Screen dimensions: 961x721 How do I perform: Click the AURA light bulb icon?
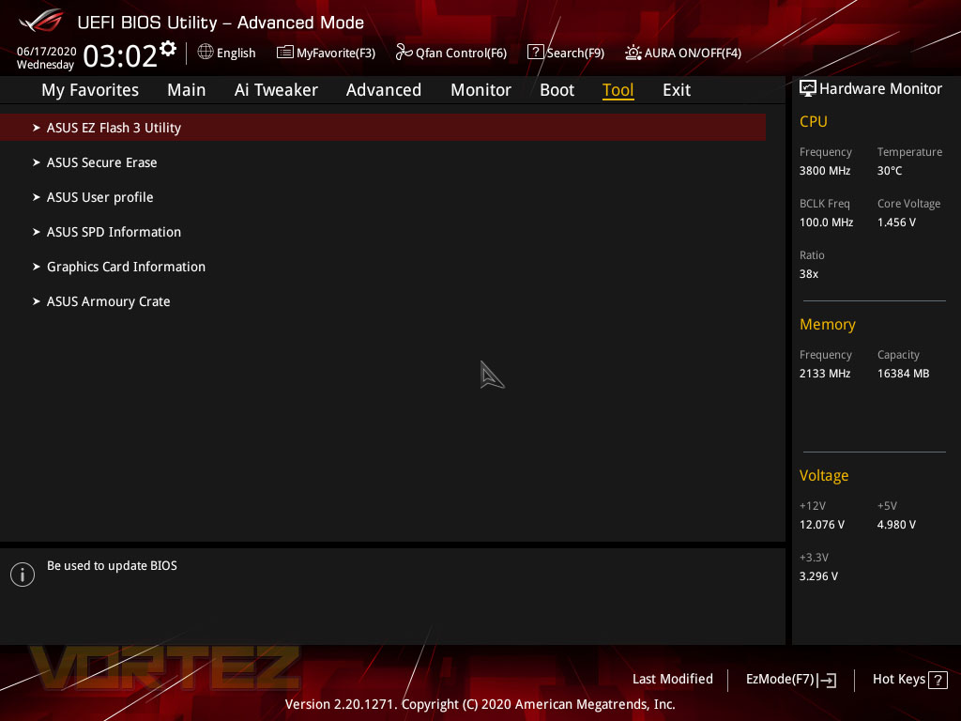coord(633,53)
